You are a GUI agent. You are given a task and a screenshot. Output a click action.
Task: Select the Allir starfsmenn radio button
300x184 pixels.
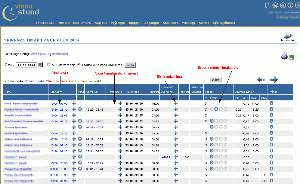point(48,65)
